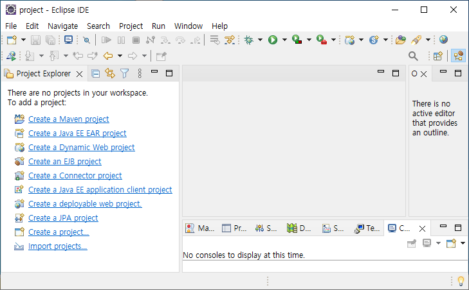Click the Debug bug icon

pyautogui.click(x=248, y=40)
